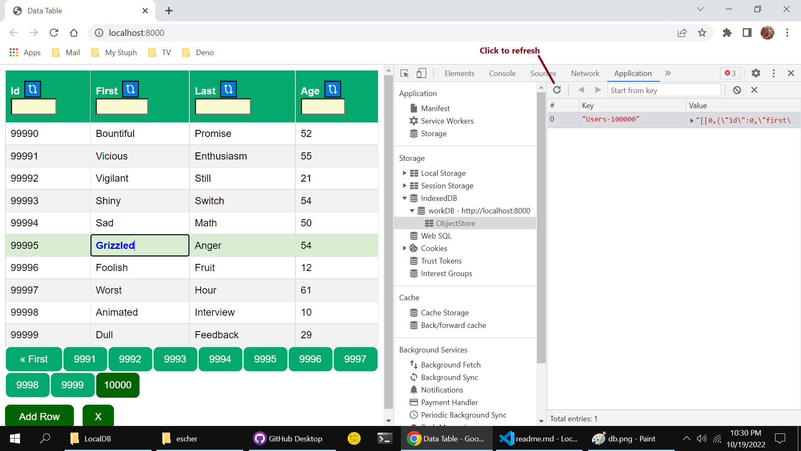Click the First name filter input
The width and height of the screenshot is (801, 451).
coord(122,106)
